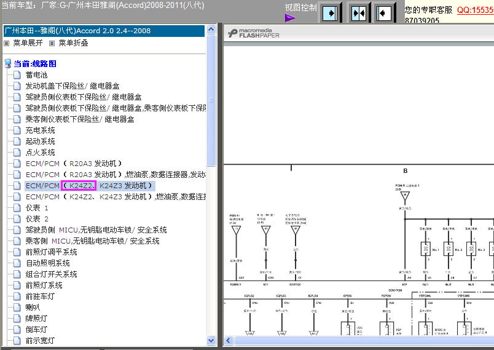Open the 前示宽灯 diagram

pos(41,340)
